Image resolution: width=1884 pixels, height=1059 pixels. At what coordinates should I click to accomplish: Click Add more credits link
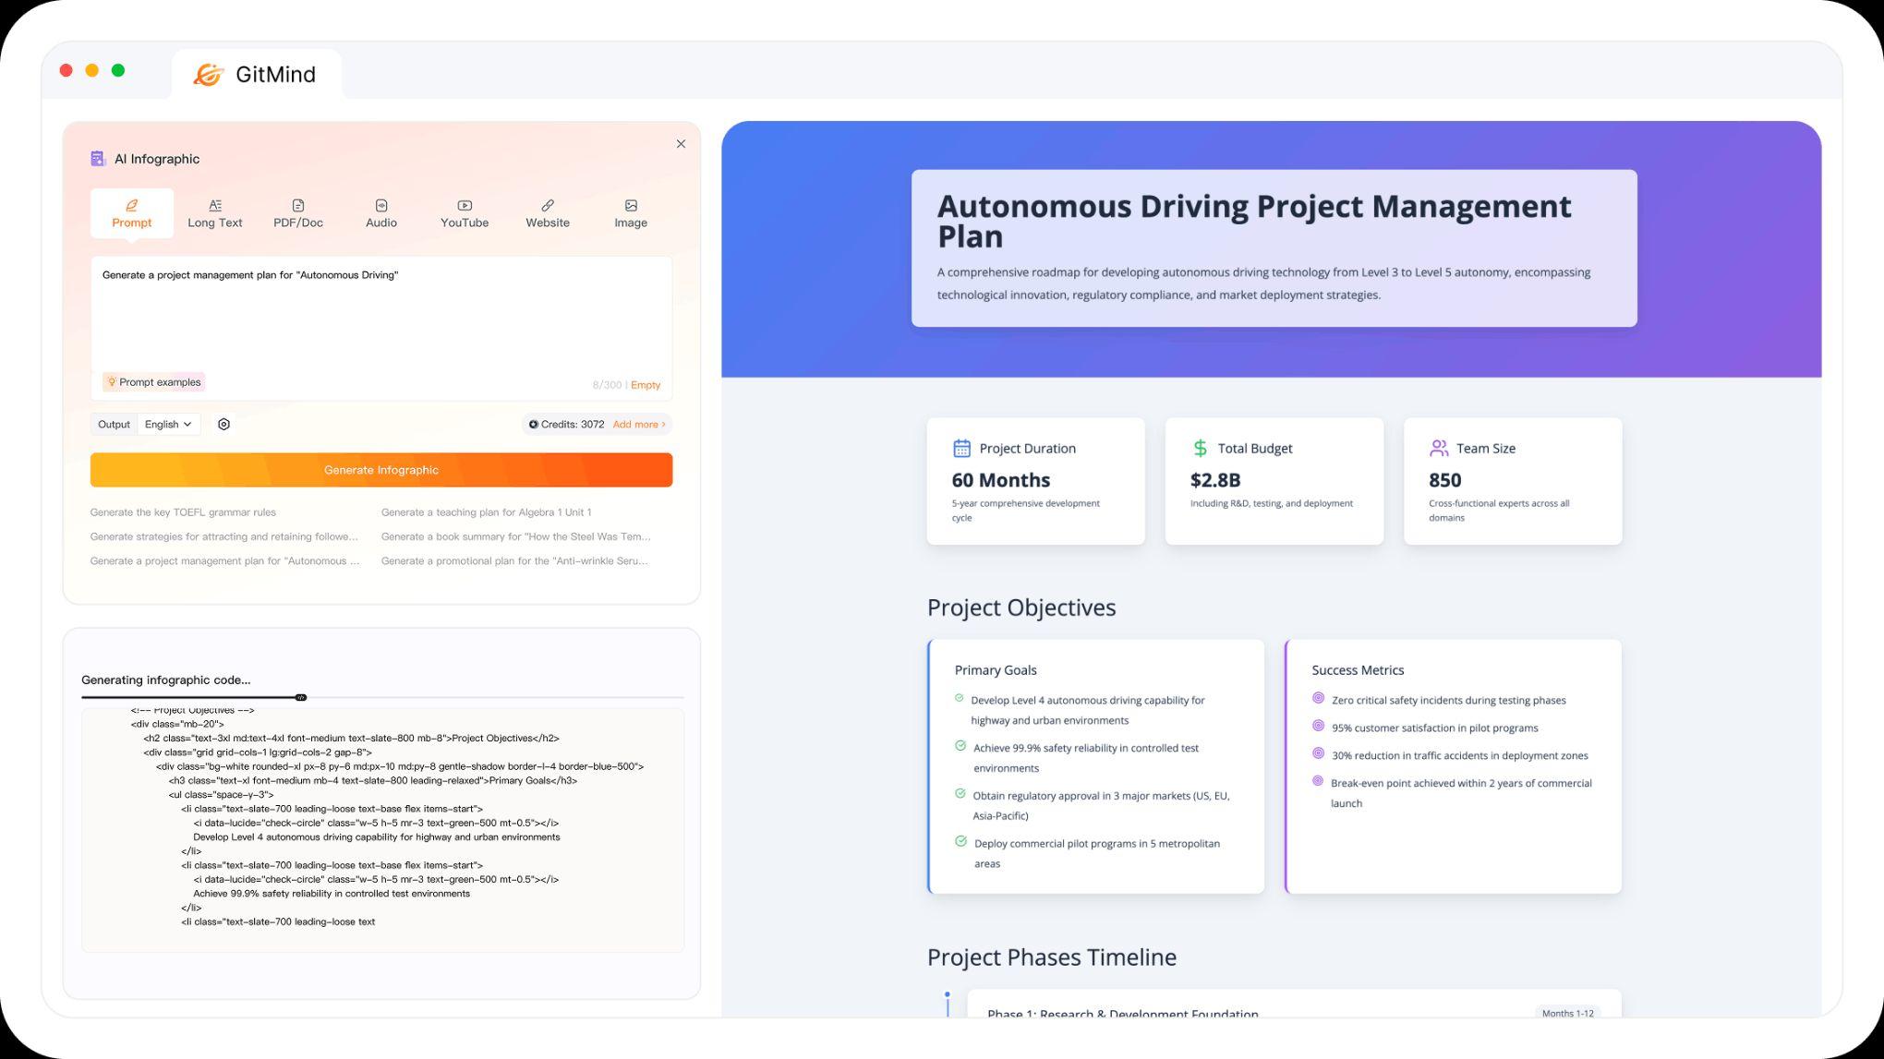point(638,424)
